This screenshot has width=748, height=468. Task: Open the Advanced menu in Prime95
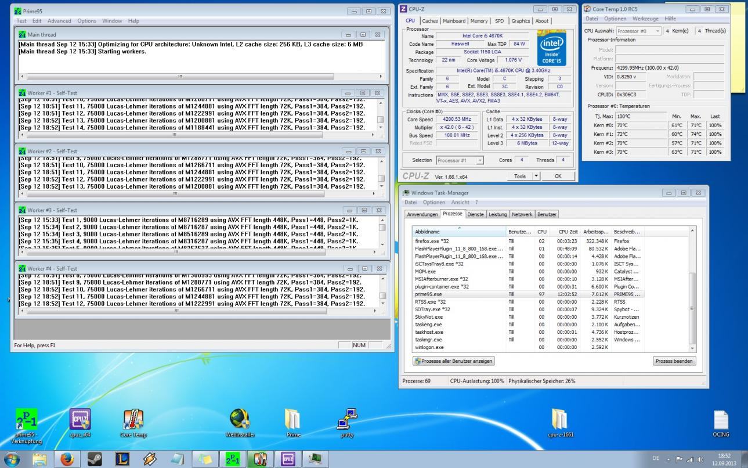[x=60, y=21]
